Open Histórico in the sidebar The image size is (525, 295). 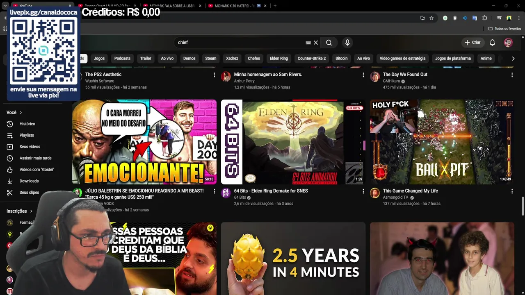[x=27, y=124]
